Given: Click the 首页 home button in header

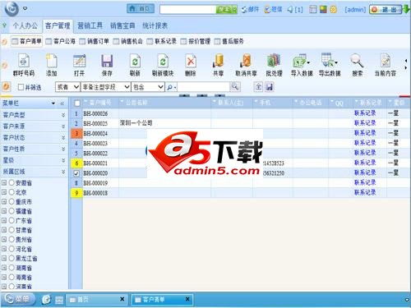Looking at the screenshot, I should [x=141, y=9].
